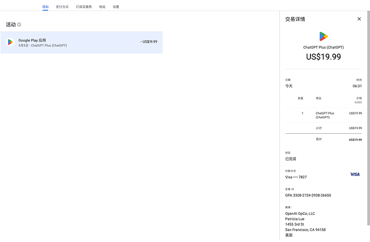Click the Google Play icon in transaction row
The image size is (370, 242).
(x=10, y=42)
